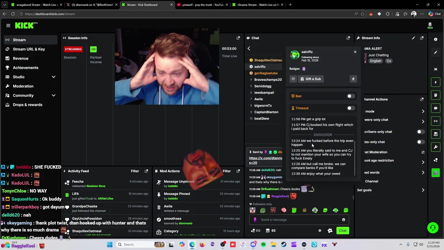The width and height of the screenshot is (444, 250).
Task: Open chat settings gear icon
Action: pos(320,231)
